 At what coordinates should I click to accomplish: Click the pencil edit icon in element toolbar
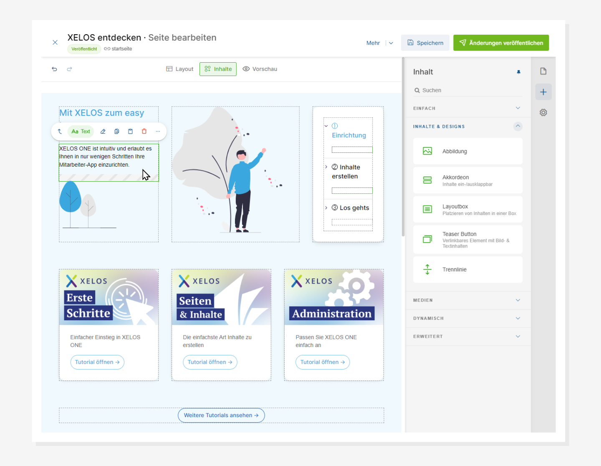coord(103,131)
